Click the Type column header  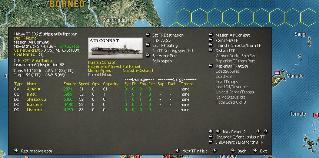point(19,84)
